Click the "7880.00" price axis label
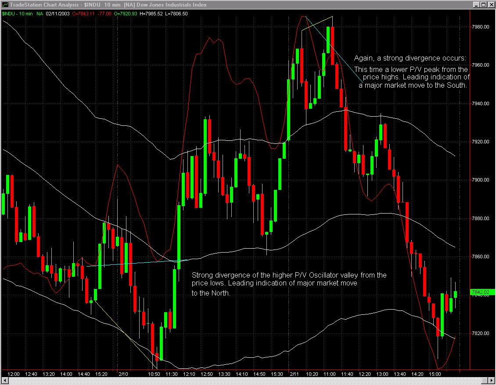 point(480,218)
